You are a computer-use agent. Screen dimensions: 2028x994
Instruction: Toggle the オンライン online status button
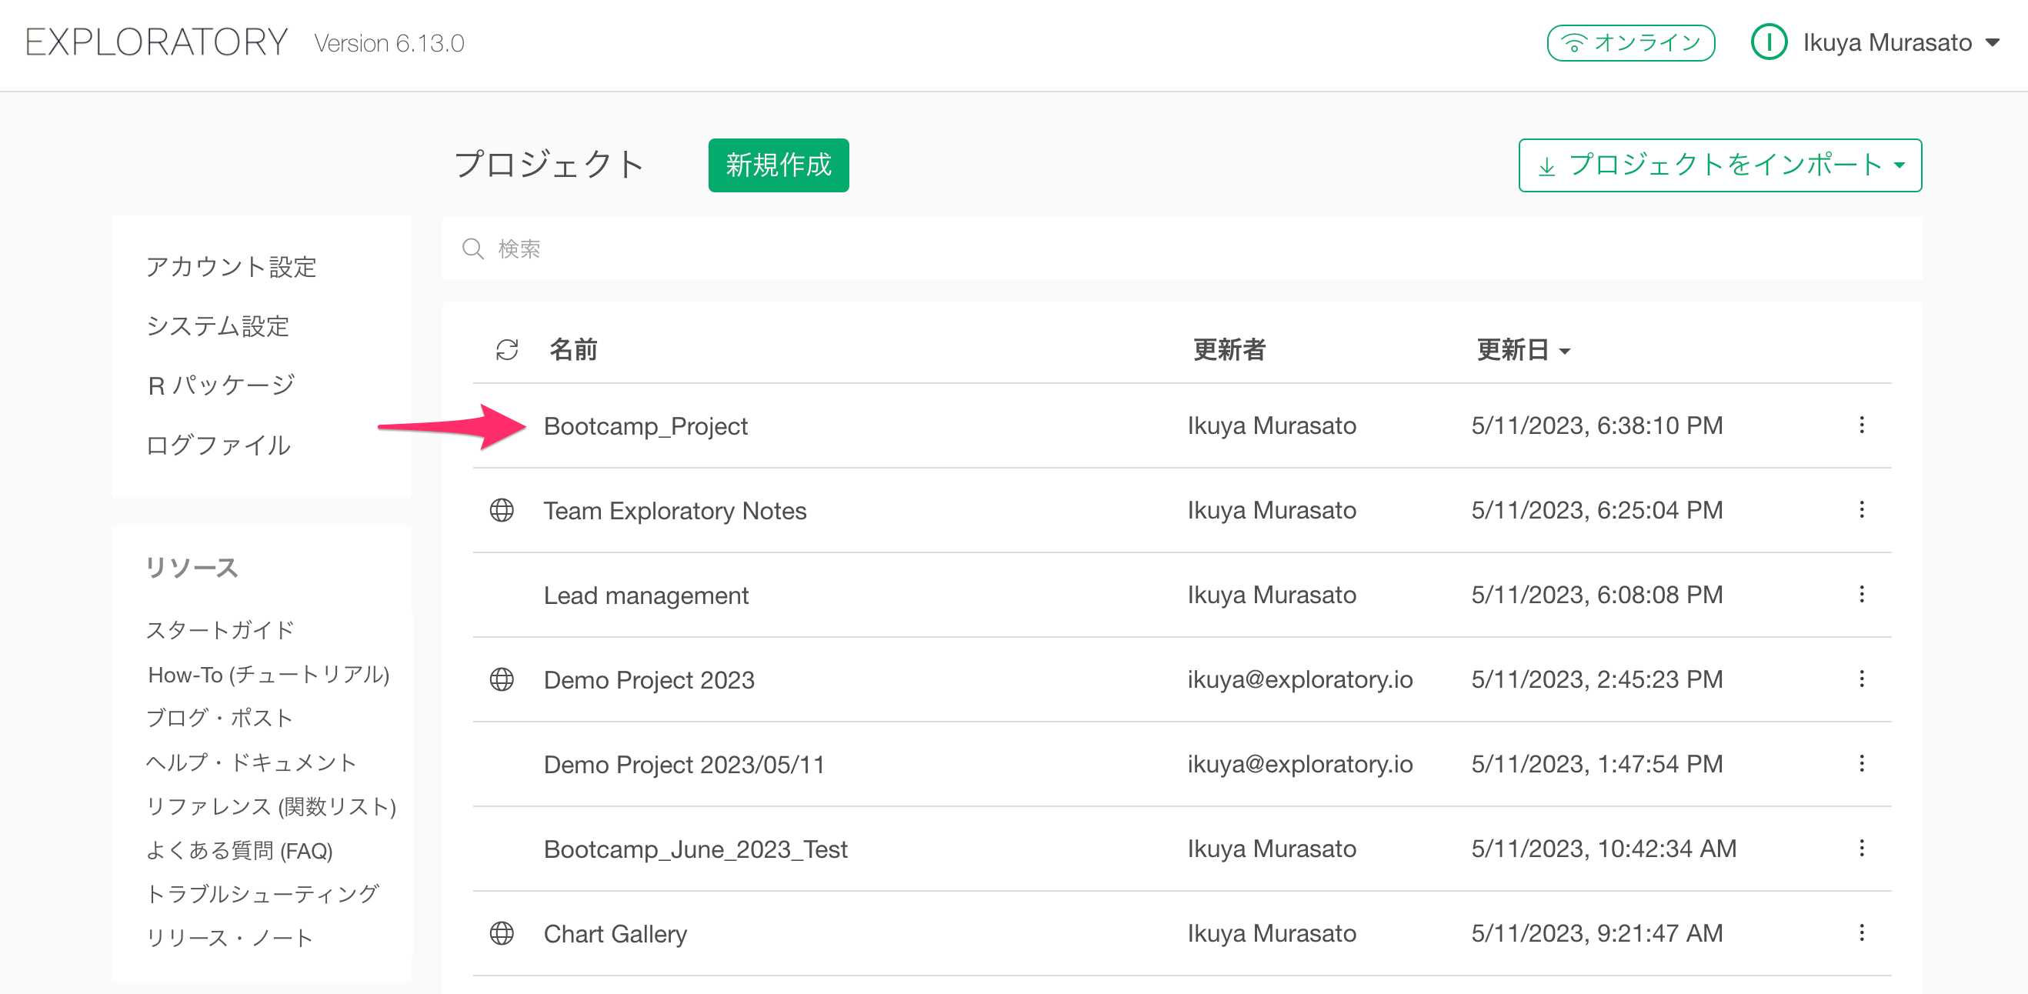click(1630, 42)
